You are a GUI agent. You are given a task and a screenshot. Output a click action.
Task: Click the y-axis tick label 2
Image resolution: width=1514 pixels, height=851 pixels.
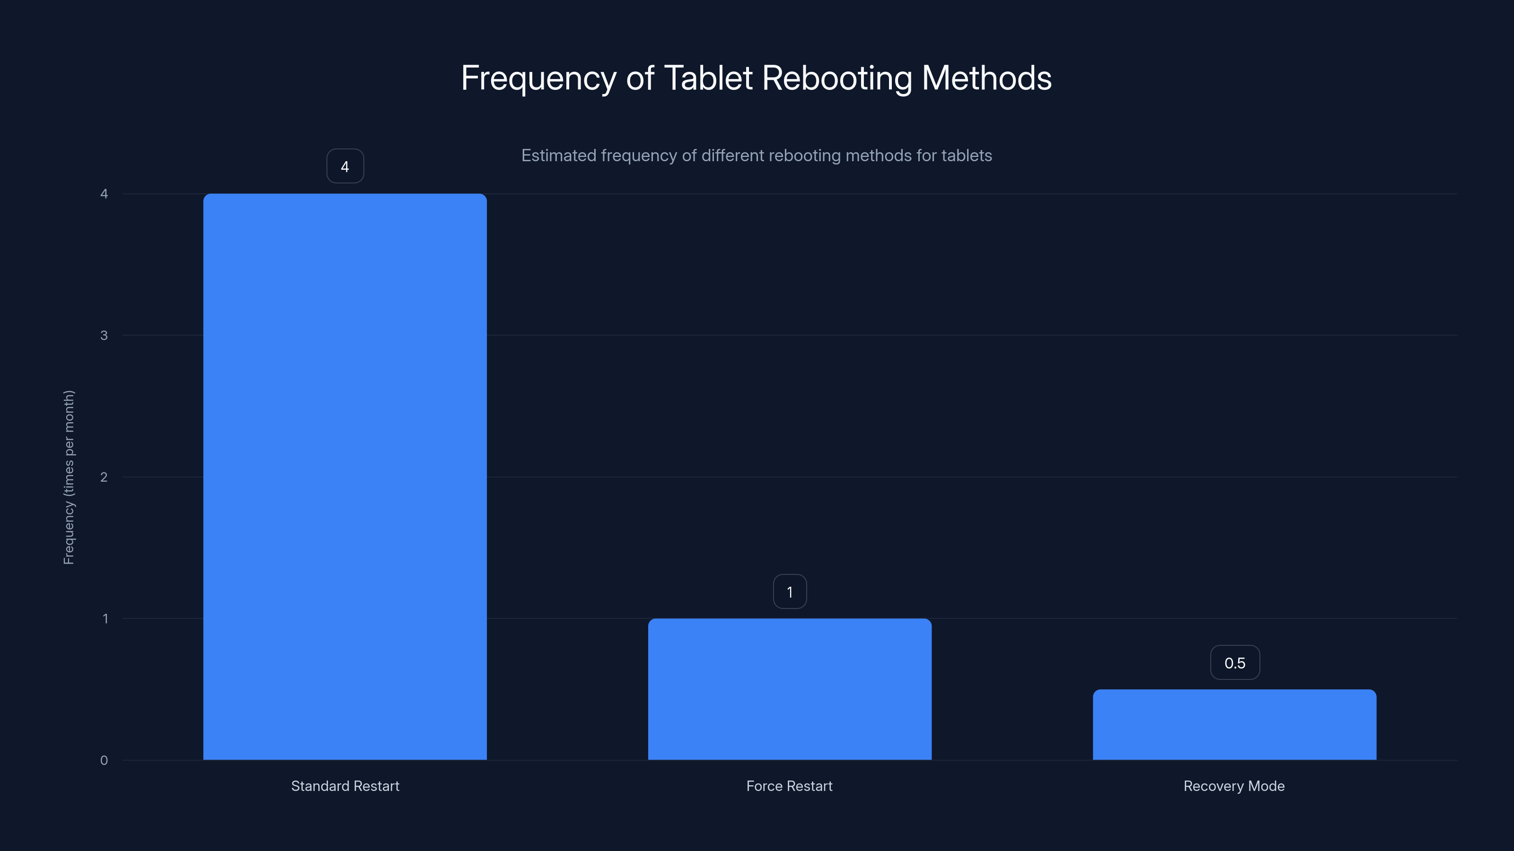pos(104,477)
